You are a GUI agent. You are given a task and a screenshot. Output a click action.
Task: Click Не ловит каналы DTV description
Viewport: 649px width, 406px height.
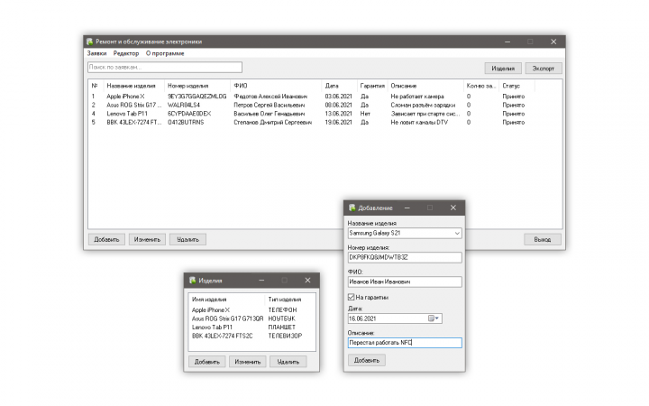[419, 122]
